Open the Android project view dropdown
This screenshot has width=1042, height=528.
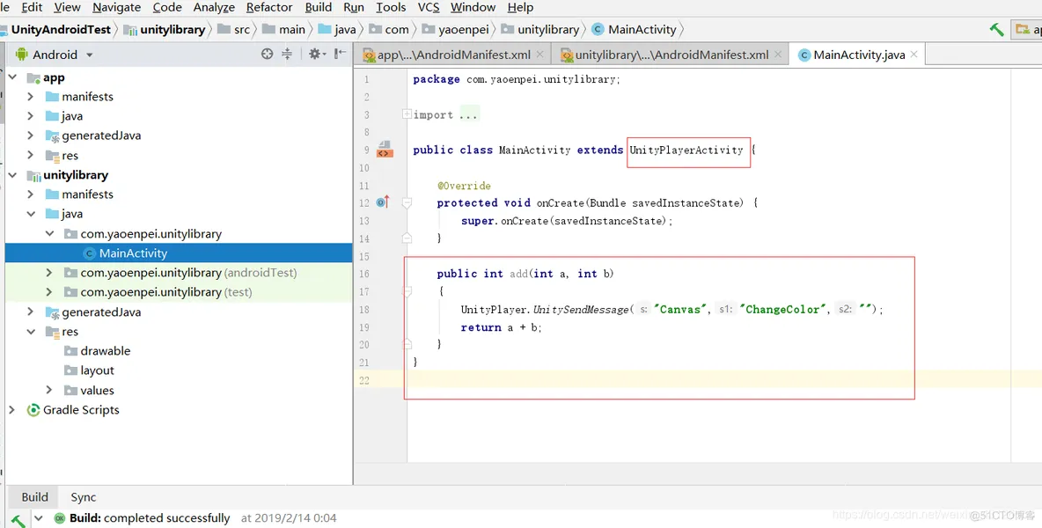(90, 55)
